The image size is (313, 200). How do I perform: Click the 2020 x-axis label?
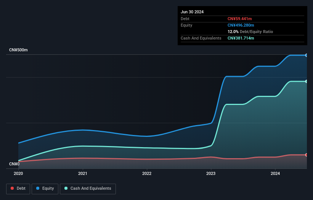click(x=18, y=173)
